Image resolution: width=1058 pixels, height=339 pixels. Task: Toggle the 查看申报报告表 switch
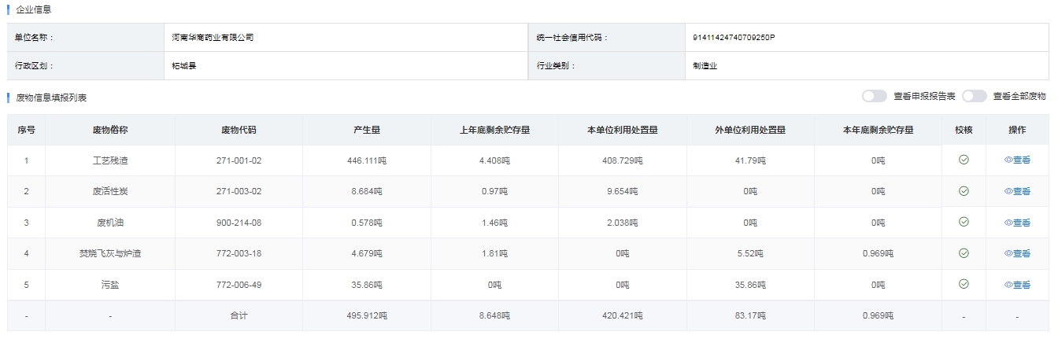pyautogui.click(x=874, y=96)
